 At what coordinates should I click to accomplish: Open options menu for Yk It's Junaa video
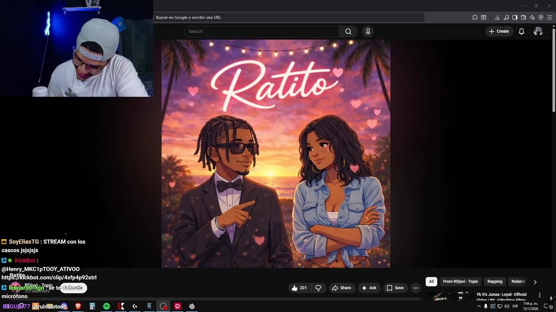tap(540, 295)
